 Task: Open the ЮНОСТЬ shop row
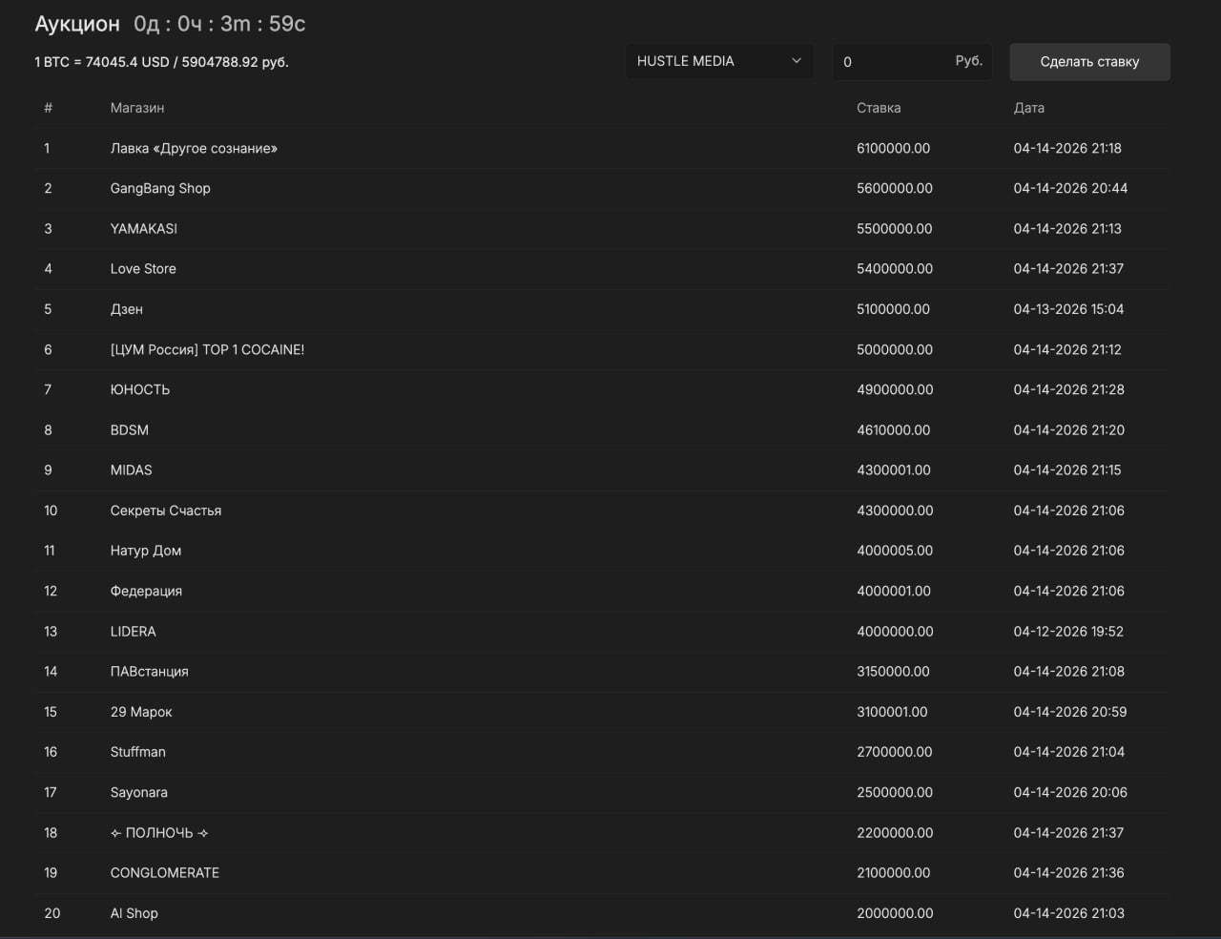point(139,389)
